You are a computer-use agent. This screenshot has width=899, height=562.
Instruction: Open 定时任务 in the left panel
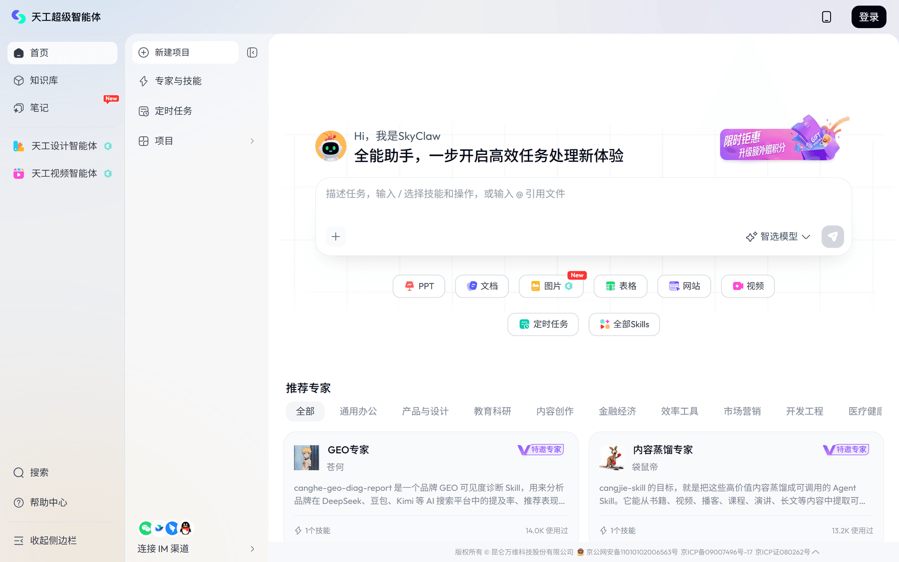coord(197,111)
